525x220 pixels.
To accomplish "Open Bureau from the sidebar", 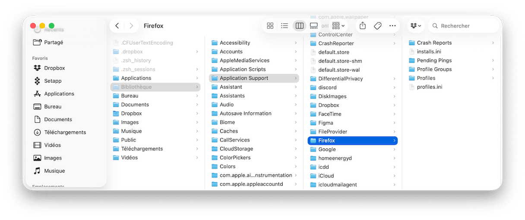I will click(53, 107).
